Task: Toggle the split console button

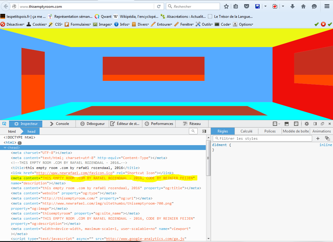Action: (286, 124)
